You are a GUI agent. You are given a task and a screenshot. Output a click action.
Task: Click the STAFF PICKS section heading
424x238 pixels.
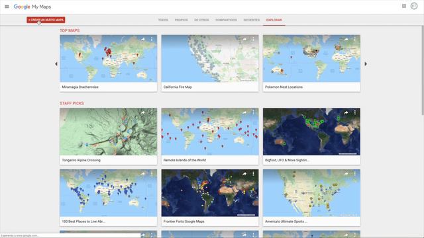(x=72, y=103)
